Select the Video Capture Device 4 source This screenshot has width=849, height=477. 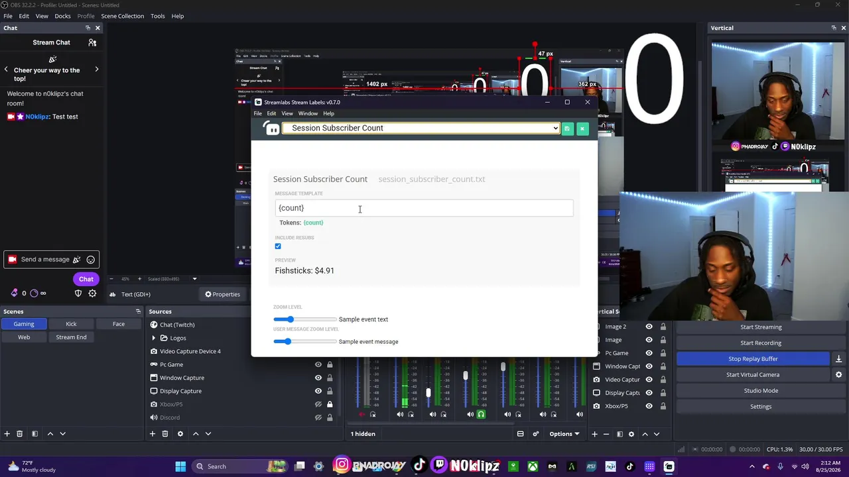point(190,351)
